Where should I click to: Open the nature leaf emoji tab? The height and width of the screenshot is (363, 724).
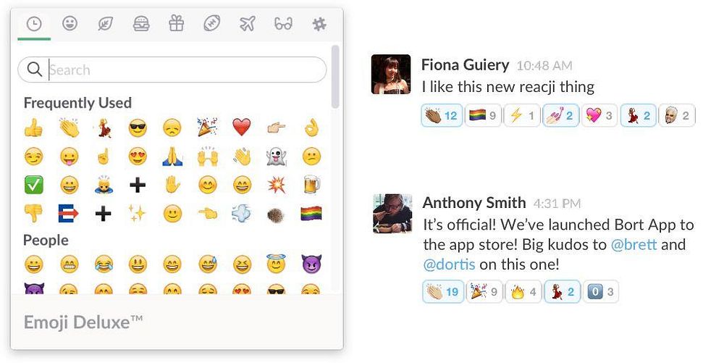(106, 24)
